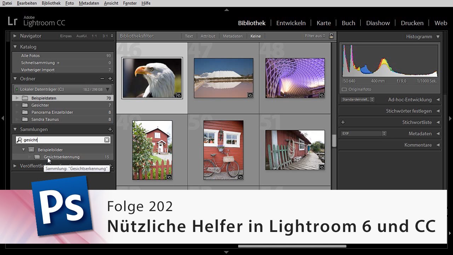Toggle the filmstrip with the bottom edge arrow
The image size is (453, 255).
pyautogui.click(x=226, y=252)
